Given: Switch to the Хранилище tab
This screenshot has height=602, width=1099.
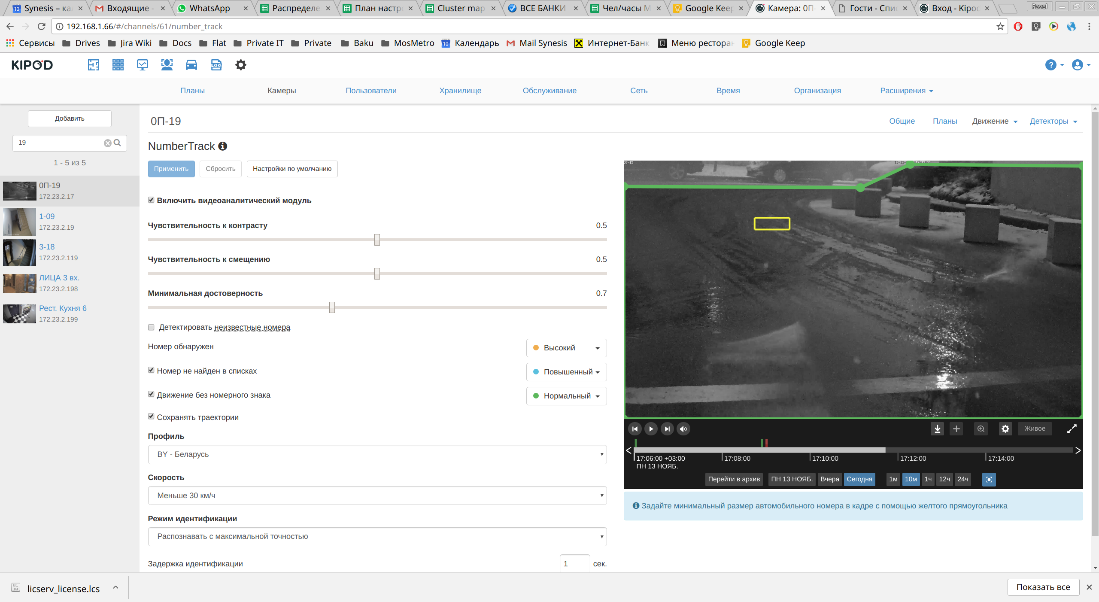Looking at the screenshot, I should (x=460, y=91).
